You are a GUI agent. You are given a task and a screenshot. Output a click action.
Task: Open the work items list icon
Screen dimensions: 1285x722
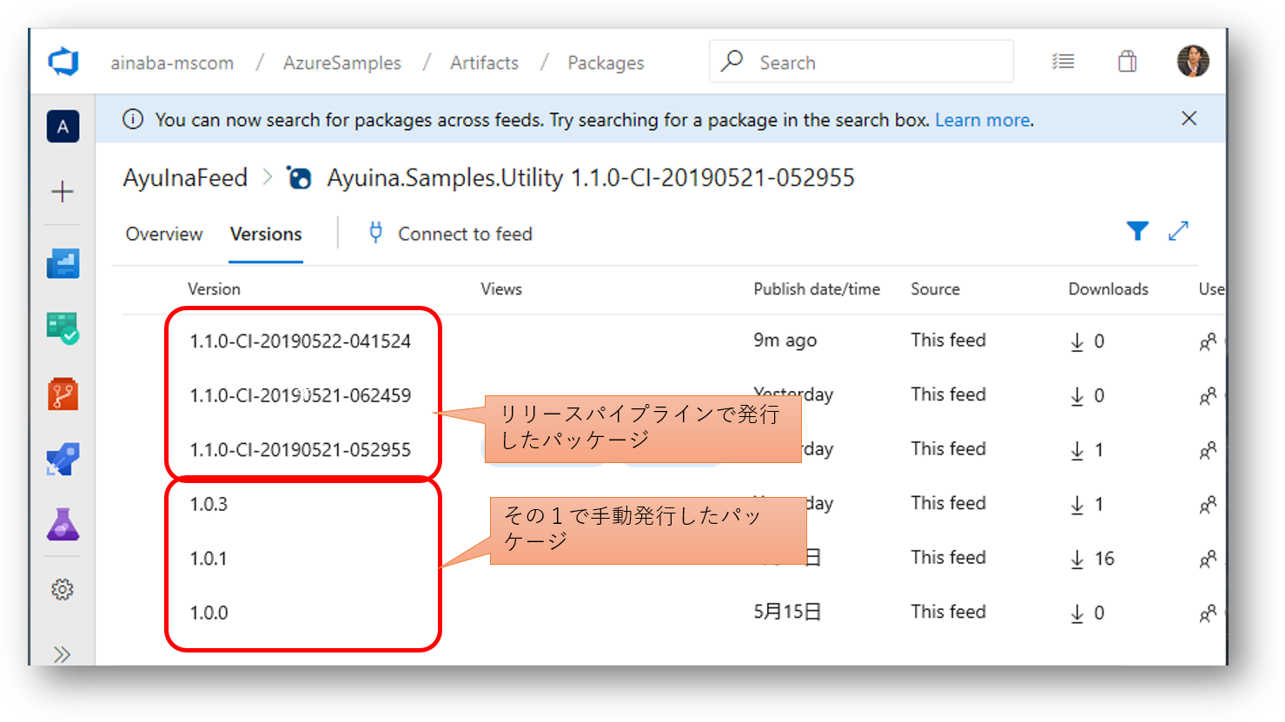(x=1063, y=62)
